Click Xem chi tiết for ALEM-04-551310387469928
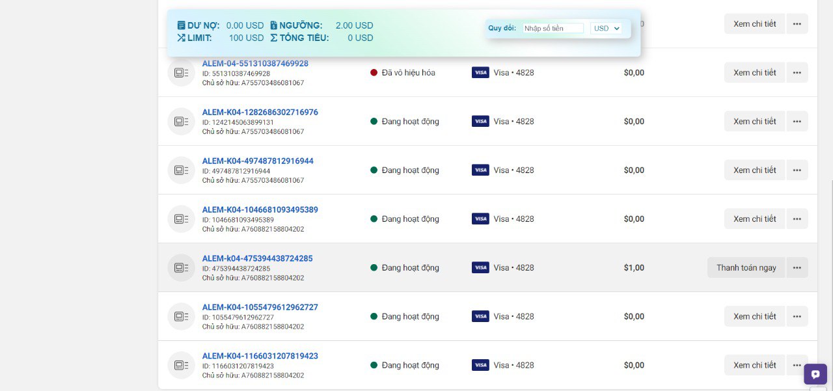Screen dimensions: 833x391 [x=755, y=72]
